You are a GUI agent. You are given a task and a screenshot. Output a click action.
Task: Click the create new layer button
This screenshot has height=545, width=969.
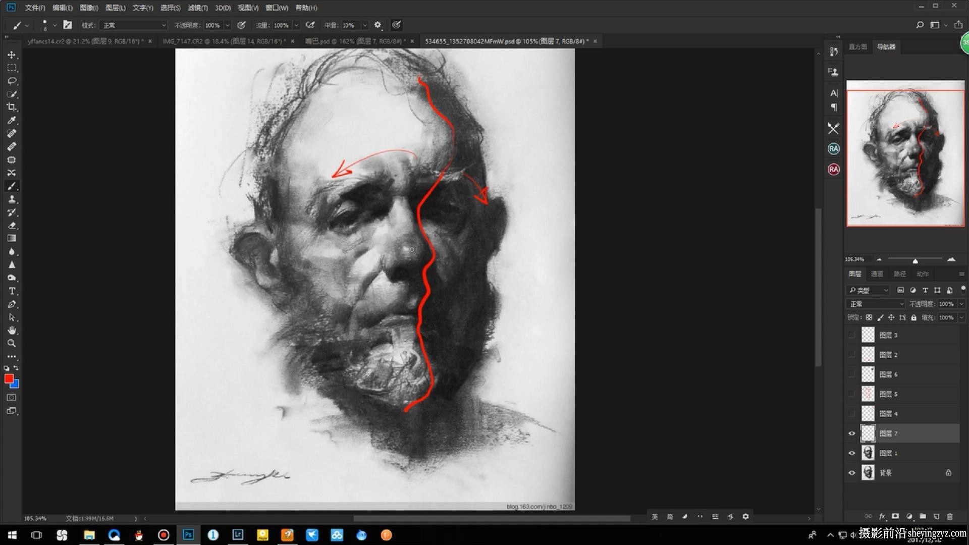click(x=936, y=516)
